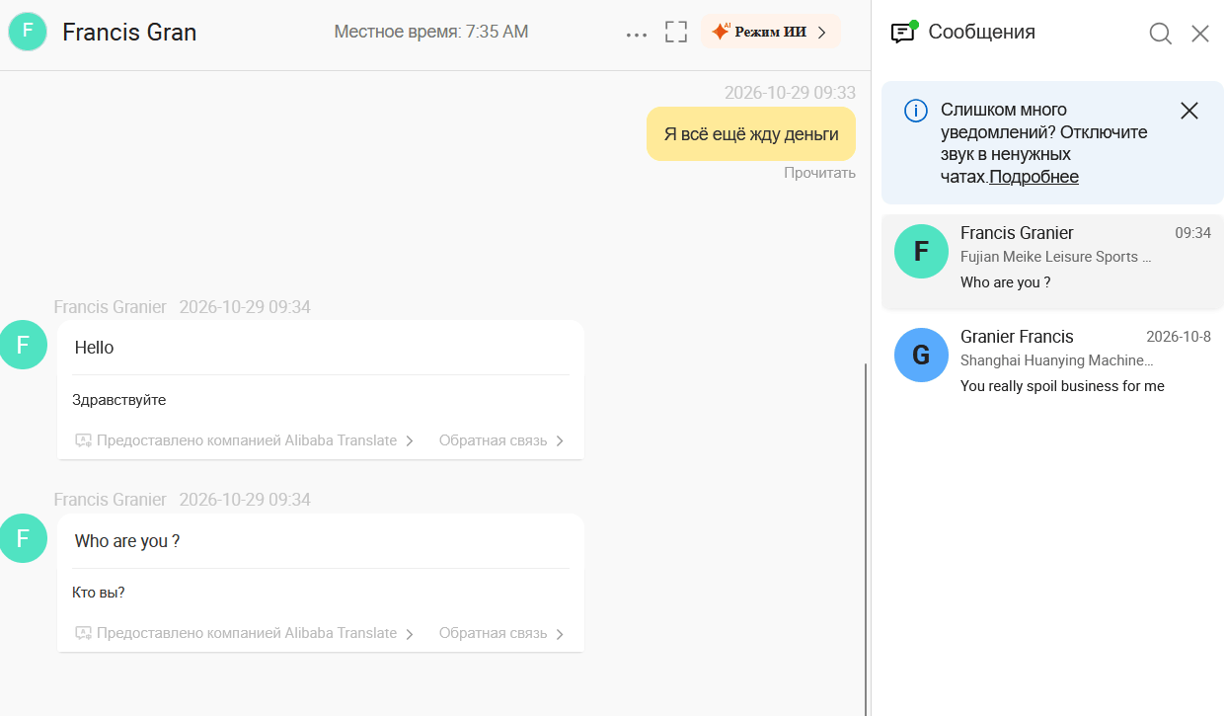Click the info icon in the banner
Viewport: 1226px width, 716px height.
pyautogui.click(x=916, y=111)
